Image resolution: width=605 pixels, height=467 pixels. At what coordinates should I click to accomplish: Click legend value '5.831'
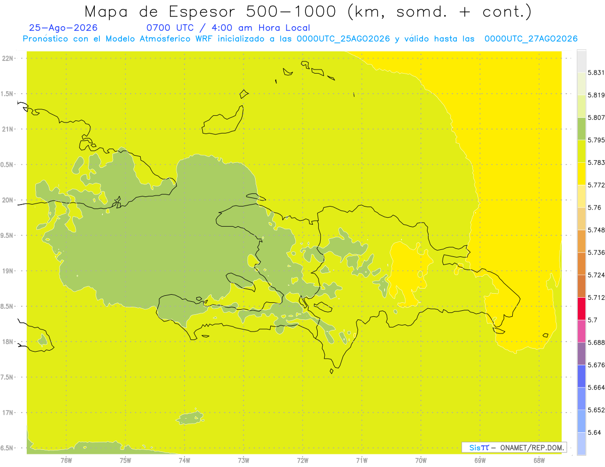coord(596,73)
